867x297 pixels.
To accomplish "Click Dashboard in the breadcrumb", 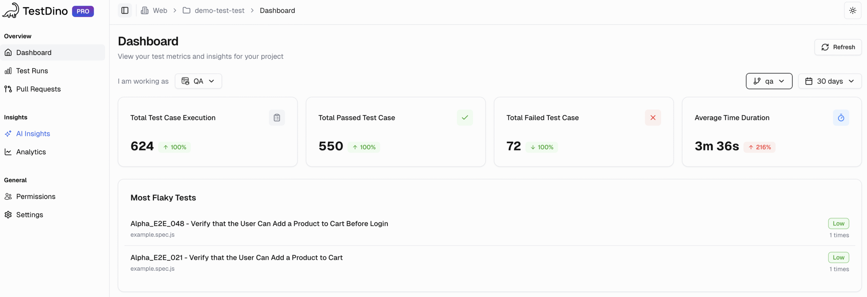I will (277, 10).
